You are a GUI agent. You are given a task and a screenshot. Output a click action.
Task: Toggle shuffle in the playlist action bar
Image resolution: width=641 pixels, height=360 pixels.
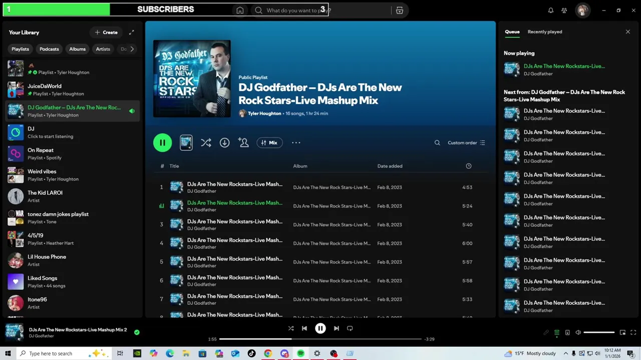206,142
